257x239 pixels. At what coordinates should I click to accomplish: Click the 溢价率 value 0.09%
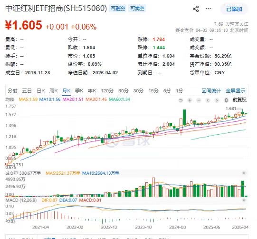[x=95, y=64]
